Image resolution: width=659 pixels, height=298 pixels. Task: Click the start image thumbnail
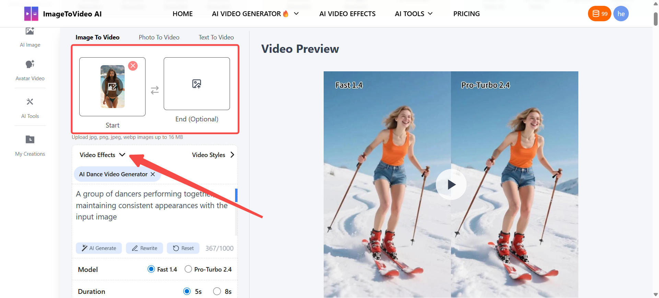tap(113, 86)
